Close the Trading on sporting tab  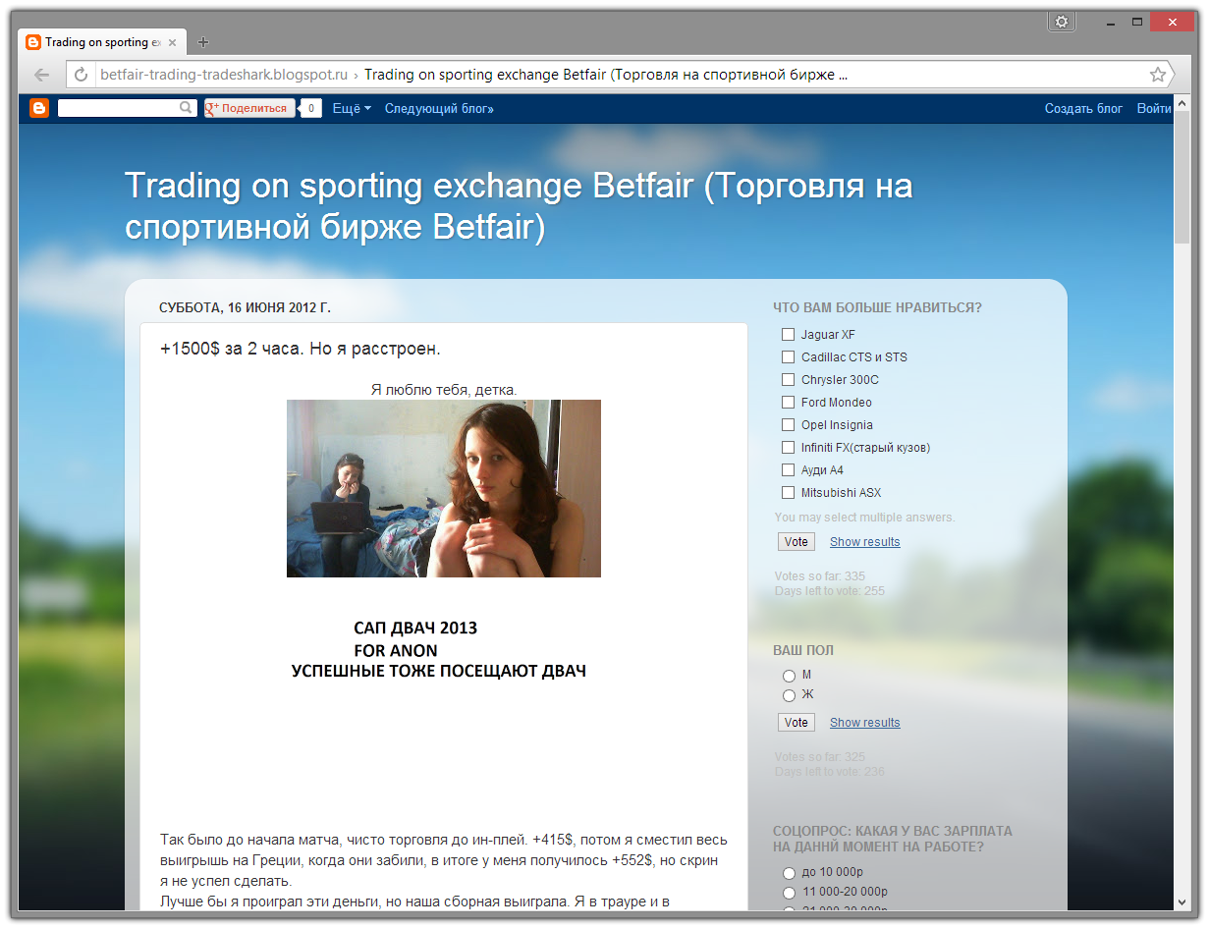tap(173, 43)
